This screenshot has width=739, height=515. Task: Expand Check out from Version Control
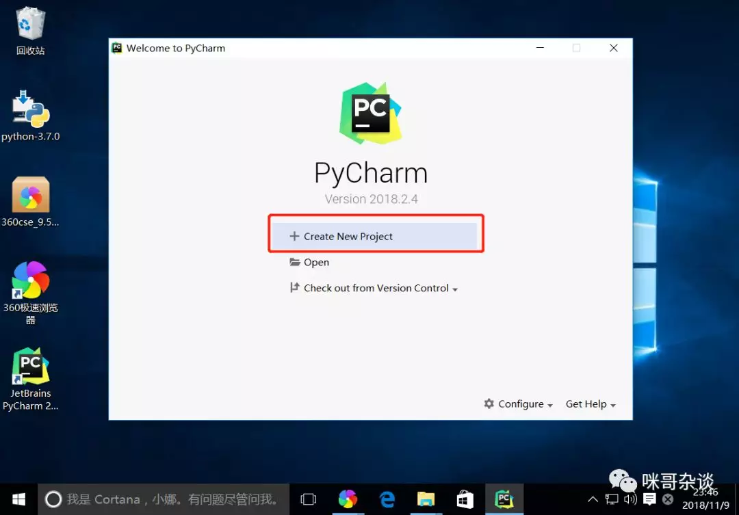(x=374, y=288)
